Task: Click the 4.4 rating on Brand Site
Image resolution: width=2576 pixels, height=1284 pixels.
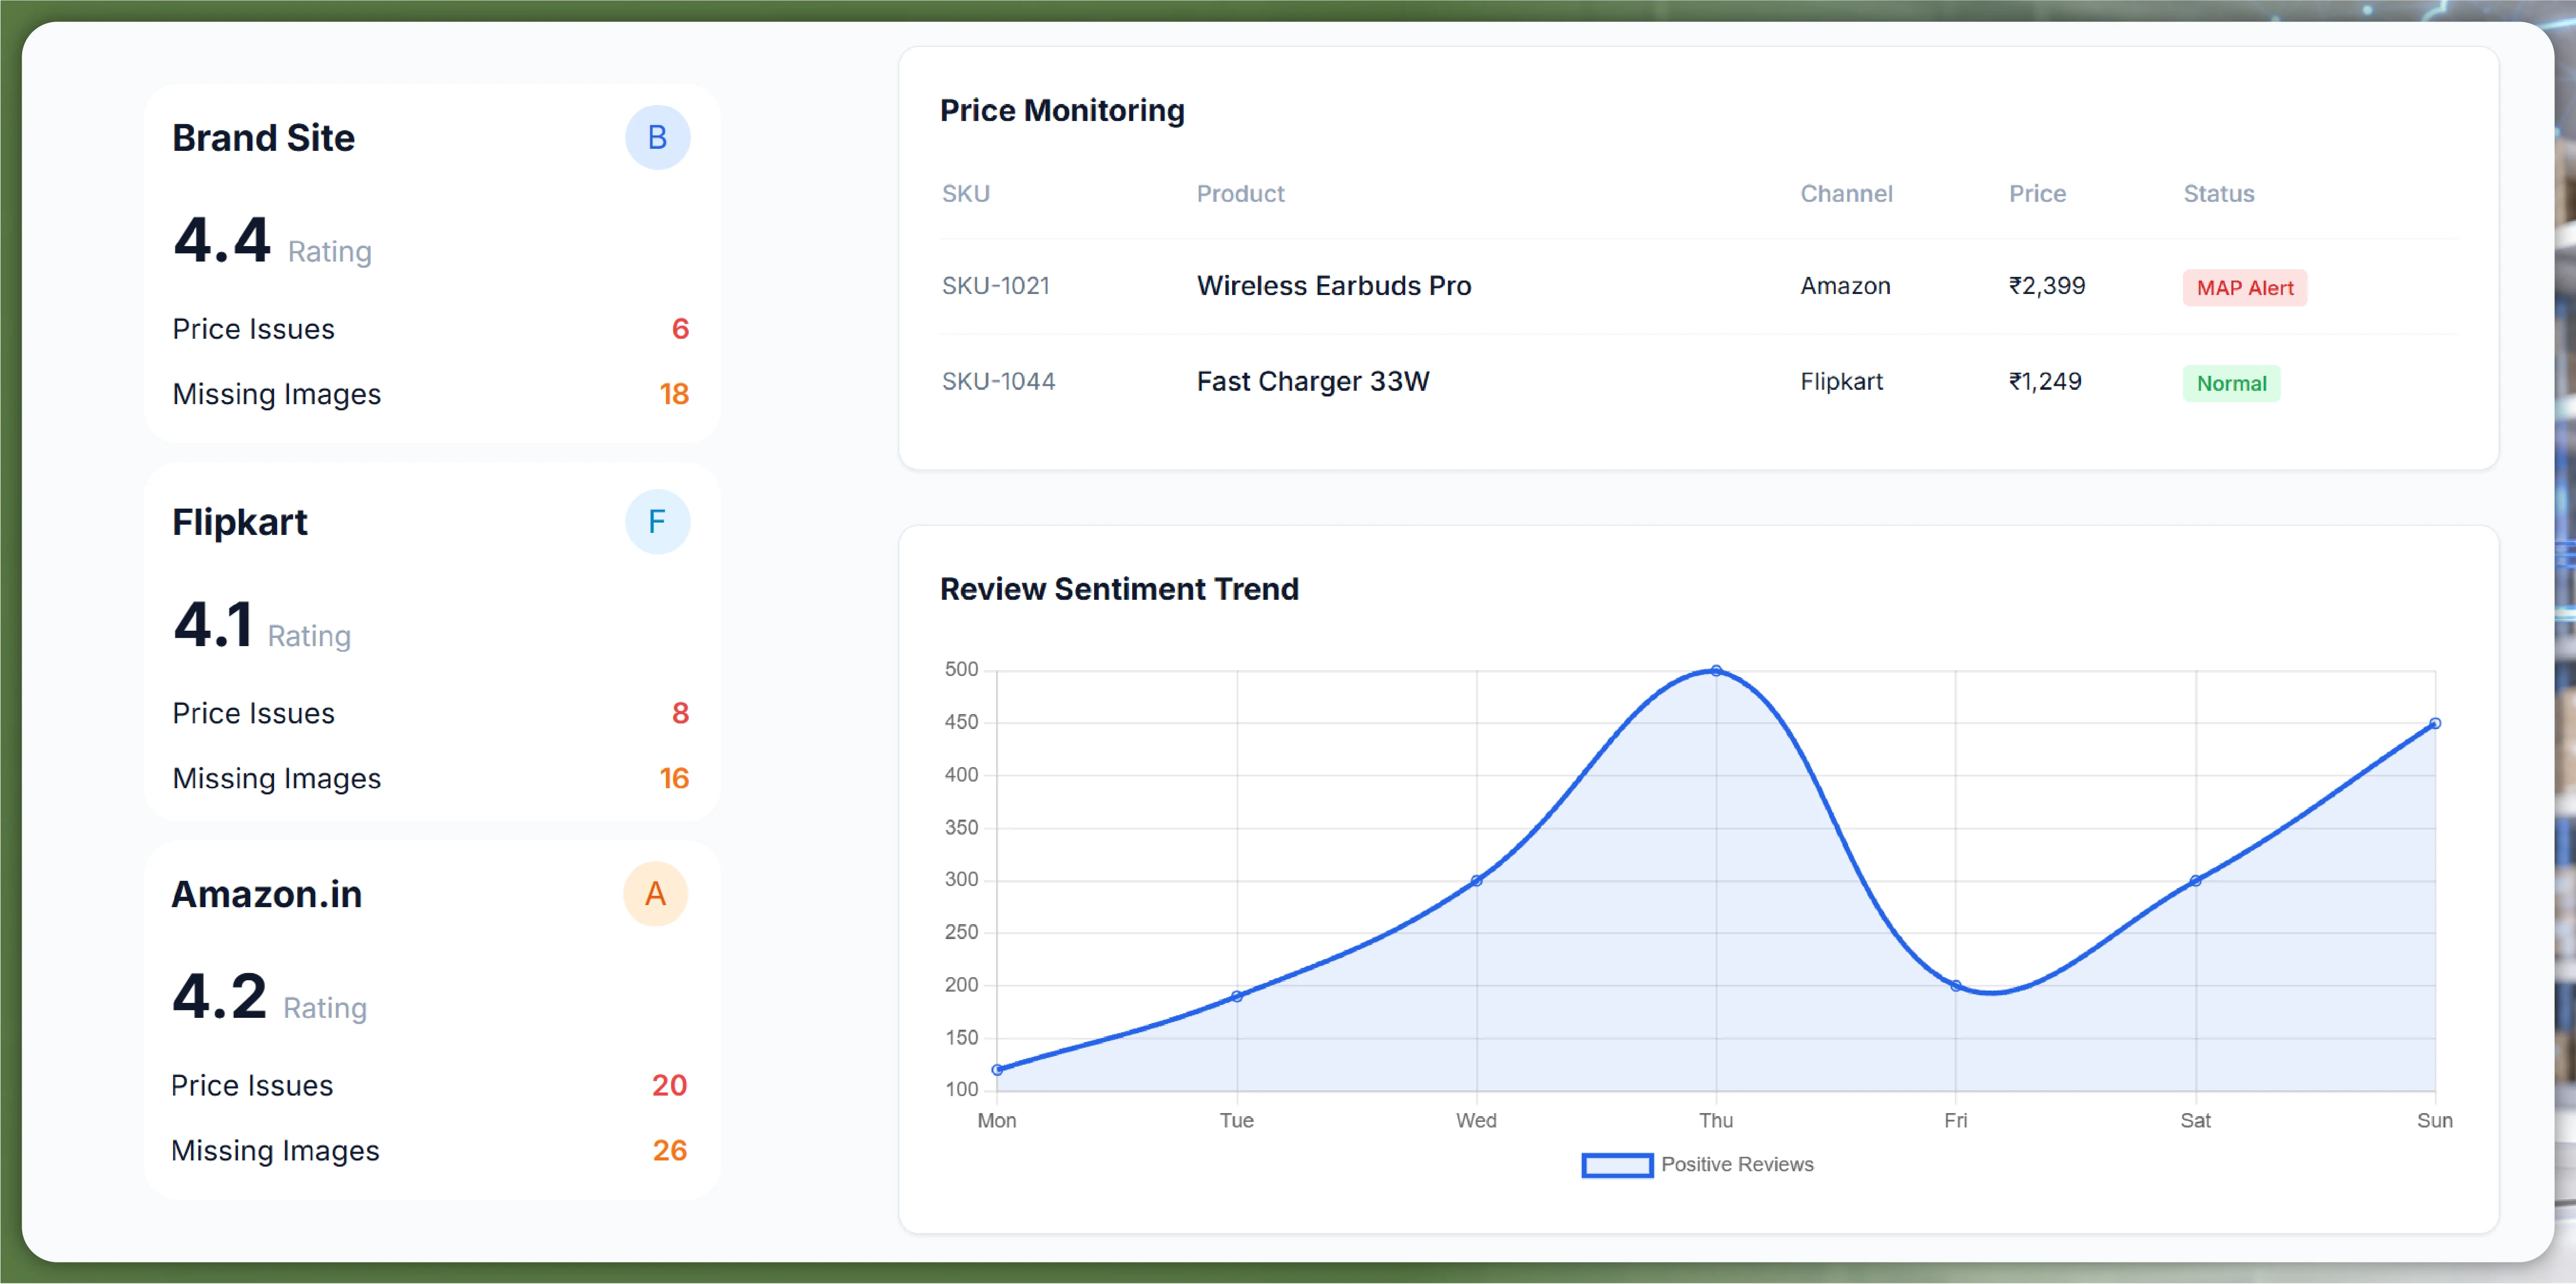Action: pos(222,241)
